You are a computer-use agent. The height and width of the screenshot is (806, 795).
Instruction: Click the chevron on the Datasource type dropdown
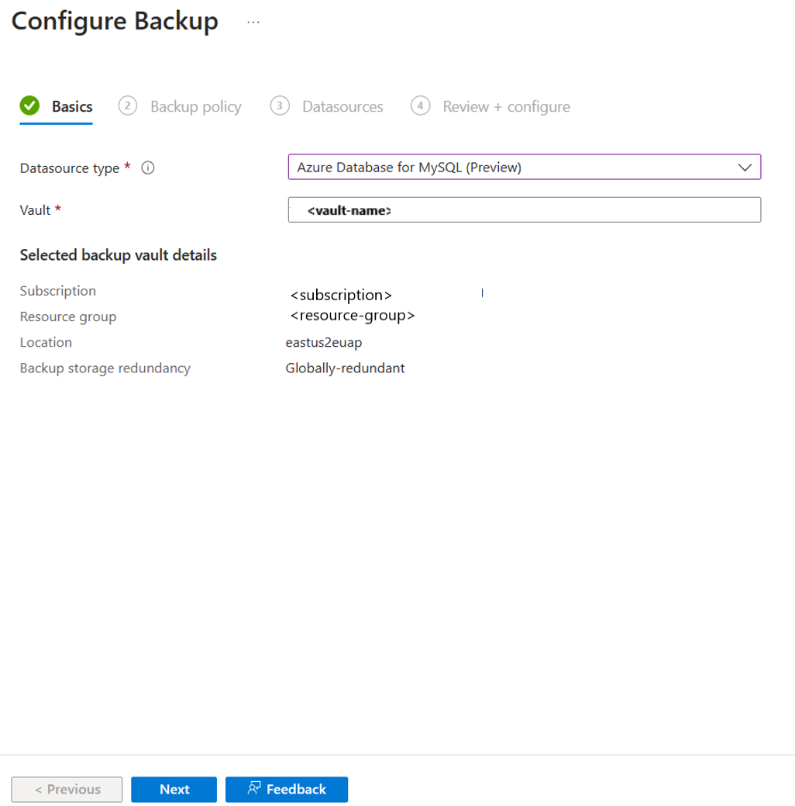pos(745,167)
